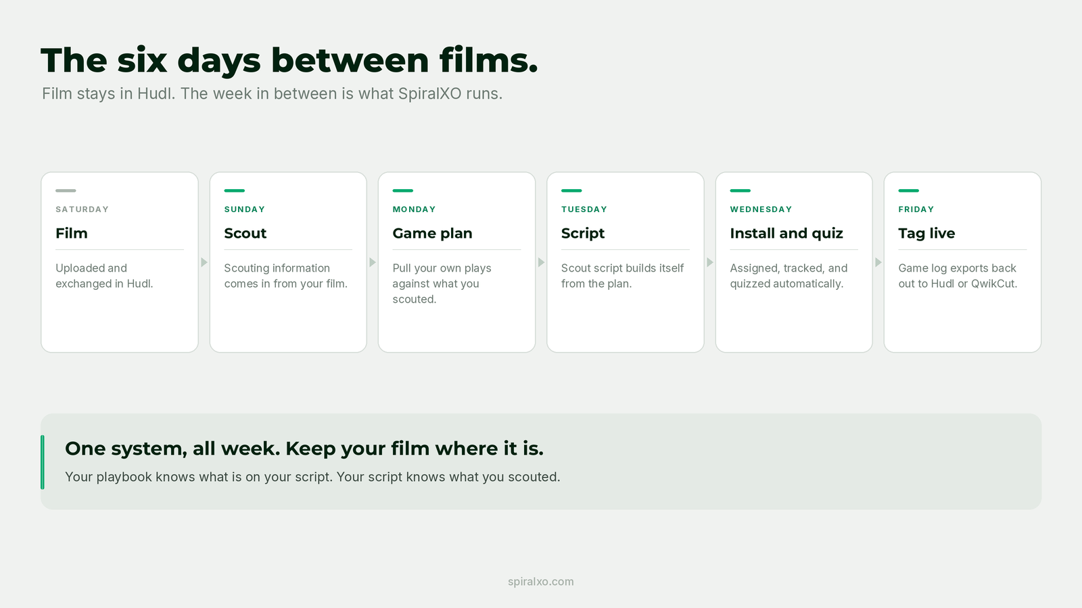
Task: Click 'Game log exports back out to Hudl or QwikCut.'
Action: pos(958,276)
